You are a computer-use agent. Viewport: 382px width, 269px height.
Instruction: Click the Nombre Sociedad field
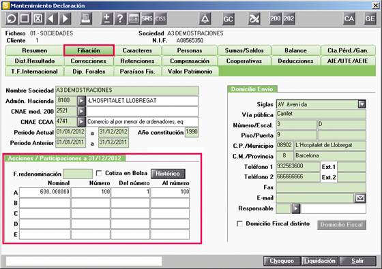click(x=127, y=90)
